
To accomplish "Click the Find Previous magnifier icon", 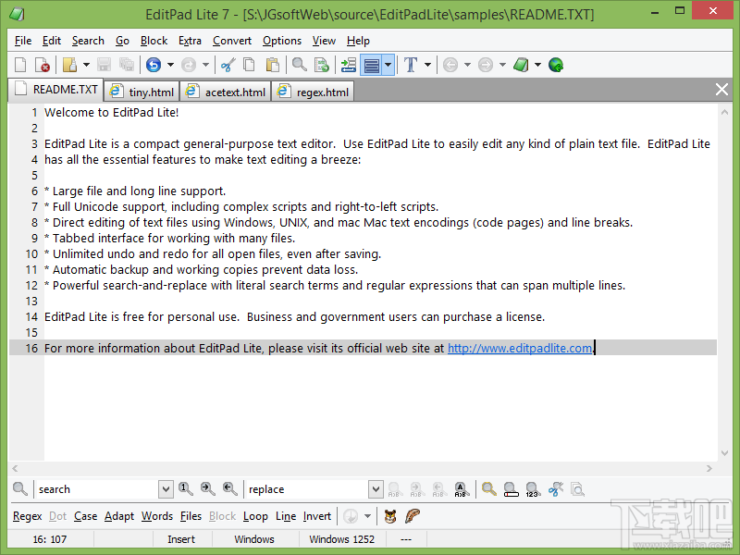I will [229, 489].
